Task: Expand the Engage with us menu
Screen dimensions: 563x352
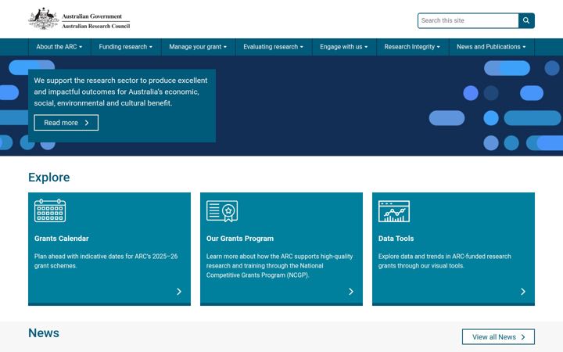Action: pyautogui.click(x=343, y=47)
